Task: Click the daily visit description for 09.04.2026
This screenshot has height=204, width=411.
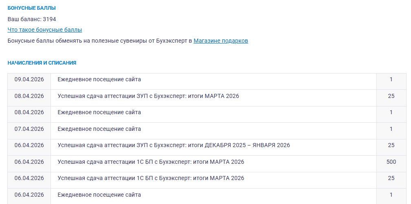Action: click(99, 79)
